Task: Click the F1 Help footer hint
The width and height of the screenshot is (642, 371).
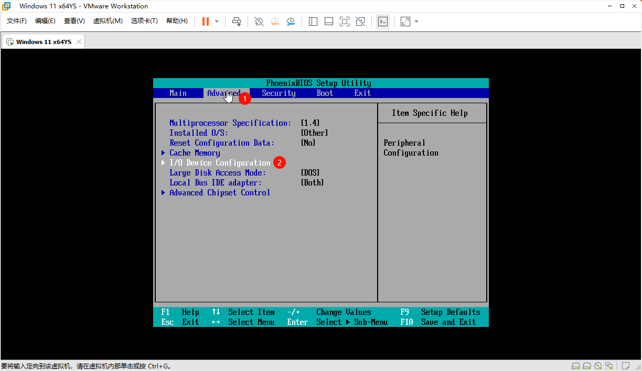Action: (180, 312)
